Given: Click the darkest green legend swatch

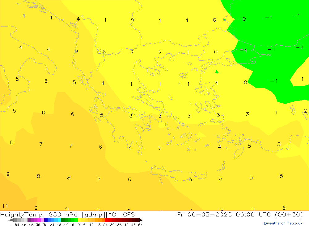Looking at the screenshot, I should [x=63, y=220].
